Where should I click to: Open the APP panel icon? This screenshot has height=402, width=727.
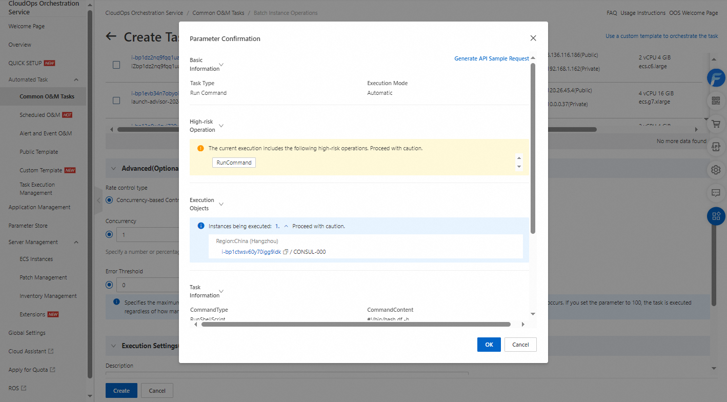tap(716, 147)
